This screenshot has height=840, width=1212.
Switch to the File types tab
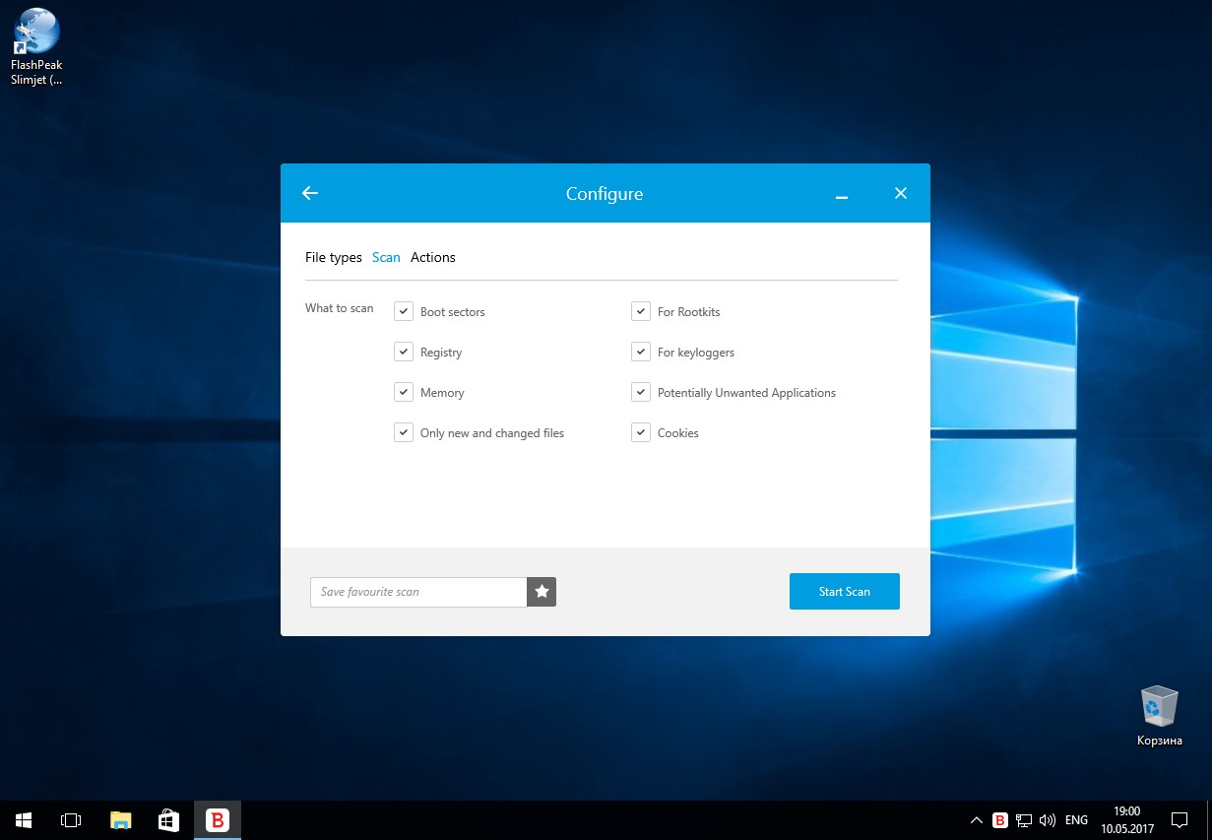coord(334,257)
